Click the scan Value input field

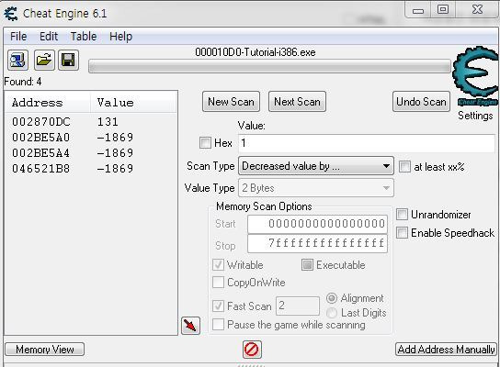[x=367, y=143]
